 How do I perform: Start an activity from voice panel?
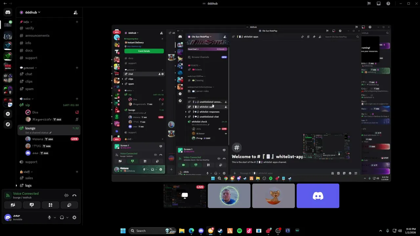(51, 205)
